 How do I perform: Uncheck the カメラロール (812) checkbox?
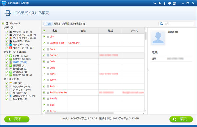coord(7,32)
